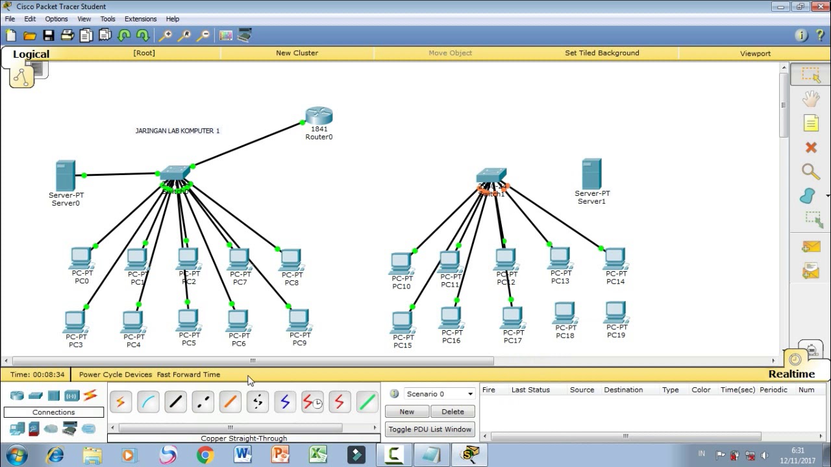Screen dimensions: 831x467
Task: Open the Options menu
Action: coord(56,19)
